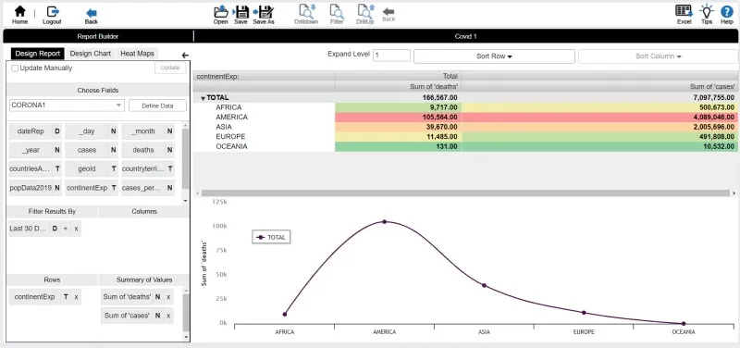
Task: Click the Sum of 'deaths' column header
Action: pyautogui.click(x=398, y=86)
